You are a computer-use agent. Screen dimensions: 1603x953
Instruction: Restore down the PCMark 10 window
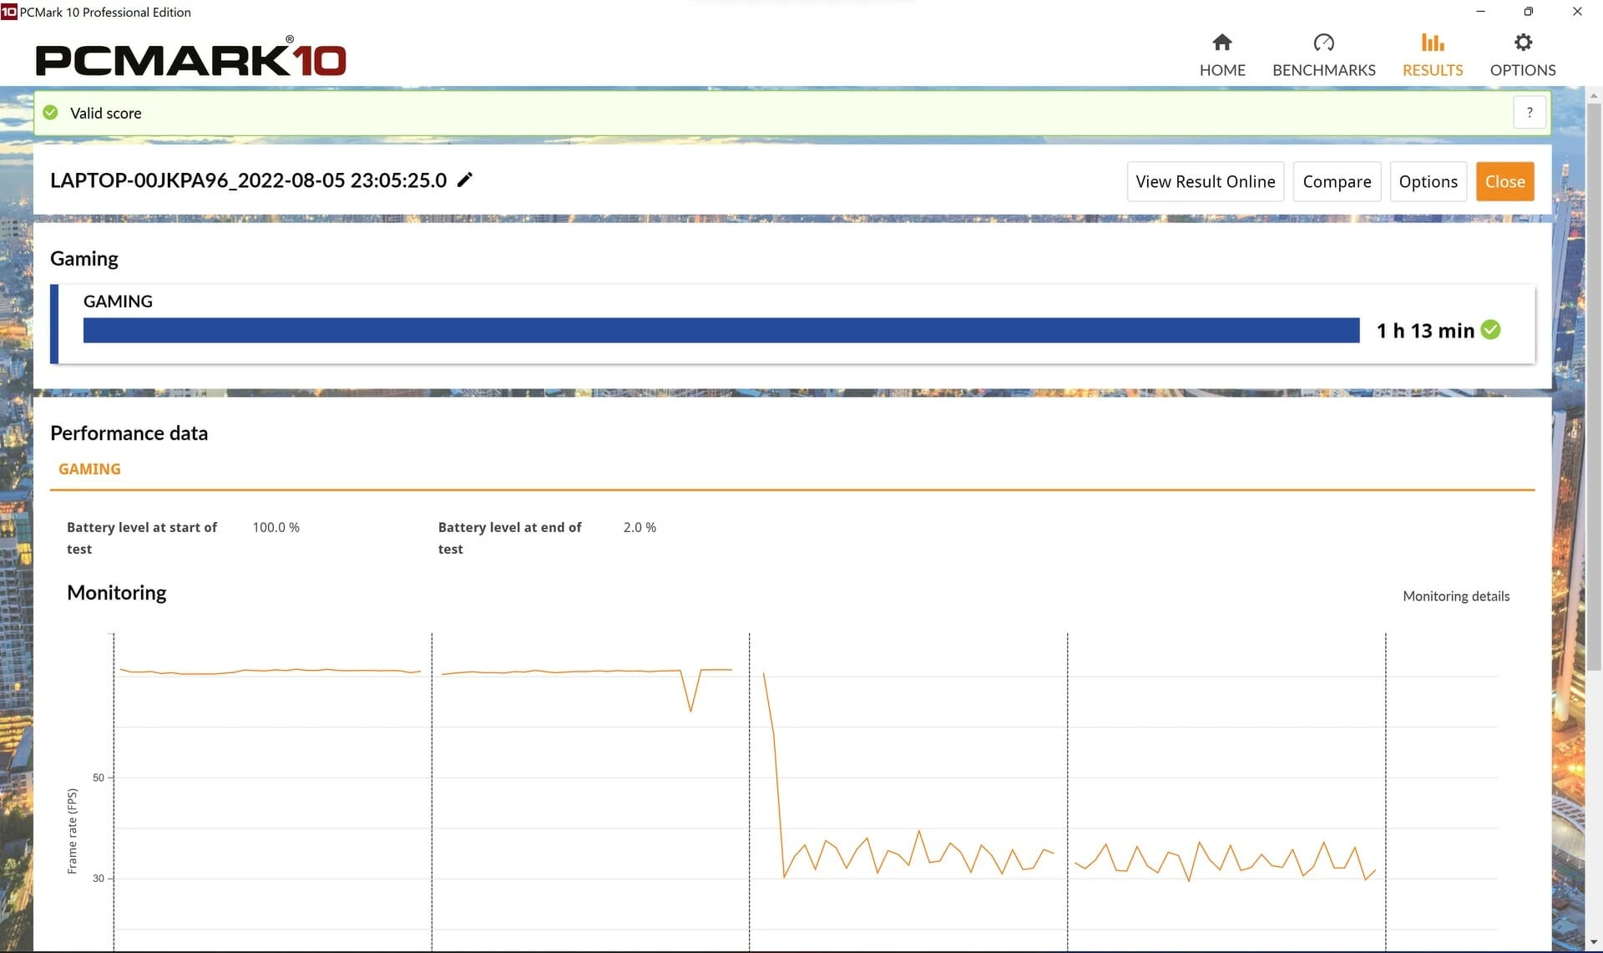coord(1528,12)
